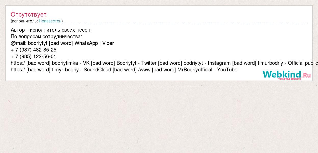Click the phone number ending 56-01
Image resolution: width=318 pixels, height=153 pixels.
pos(33,56)
